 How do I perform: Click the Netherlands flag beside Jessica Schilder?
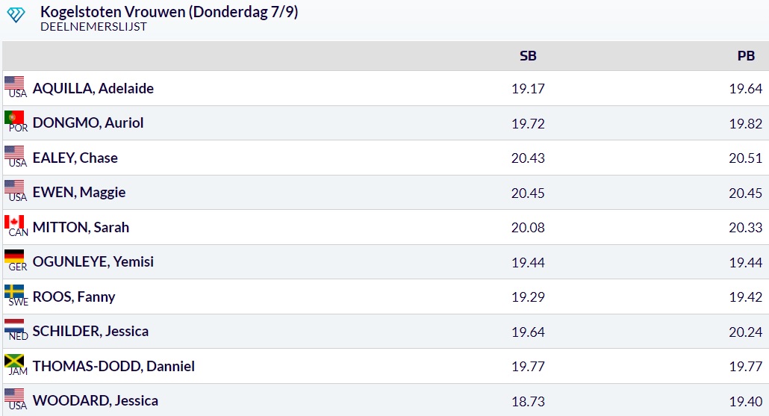14,326
